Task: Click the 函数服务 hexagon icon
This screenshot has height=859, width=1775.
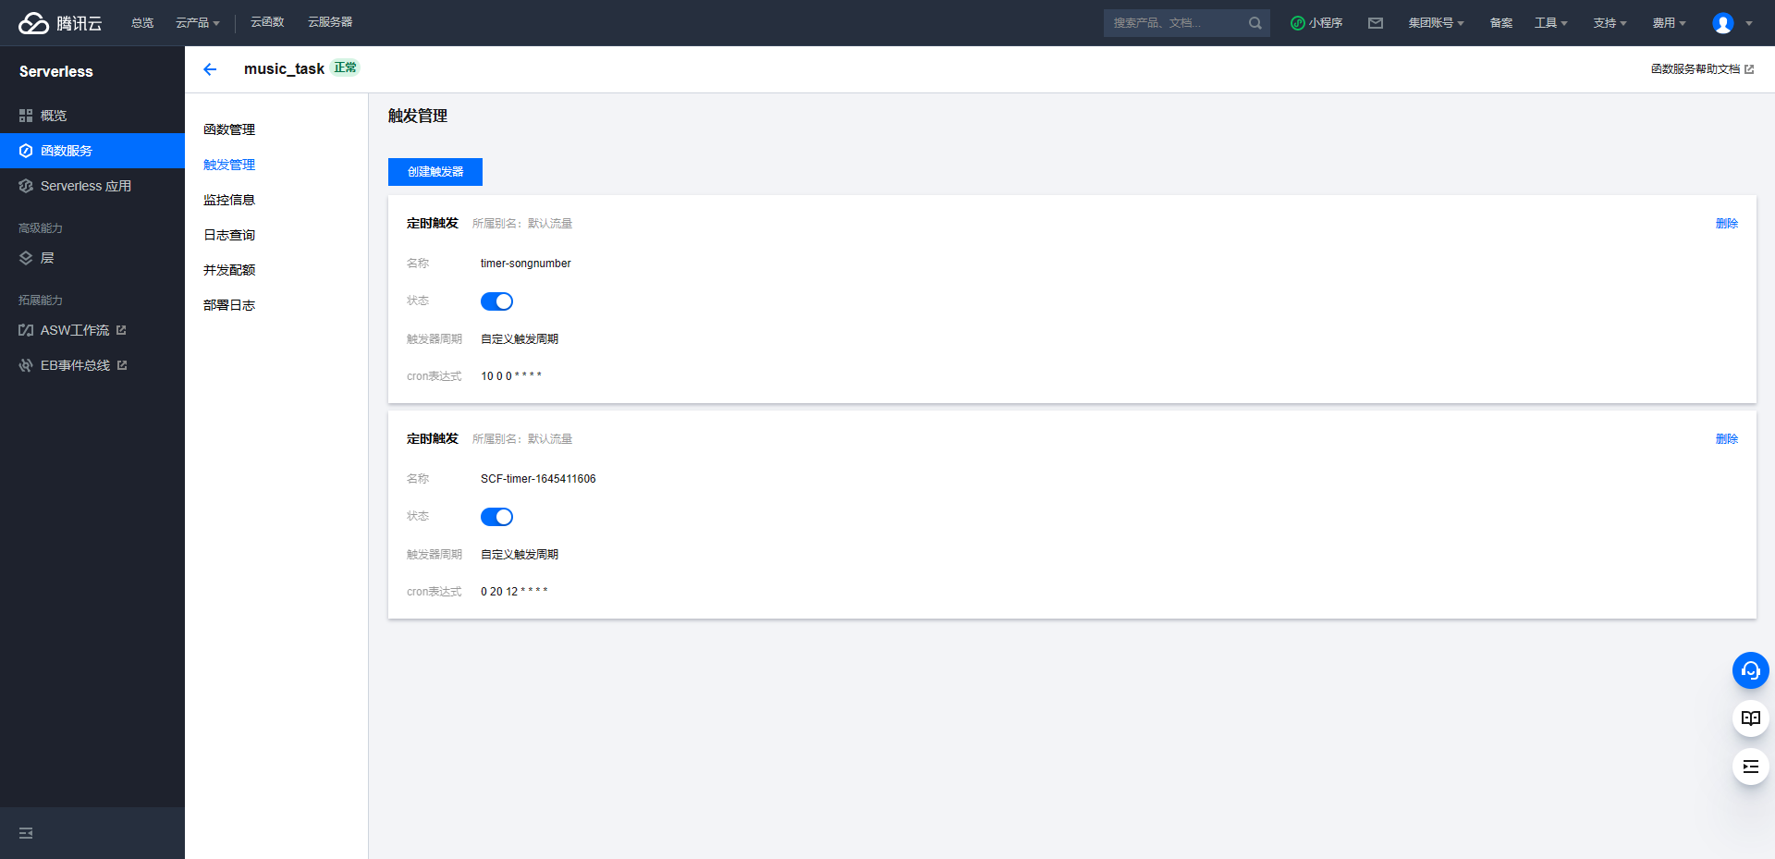Action: coord(26,151)
